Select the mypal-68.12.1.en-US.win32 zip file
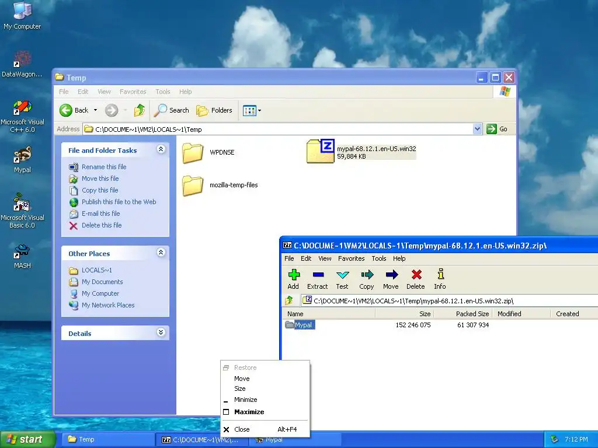 361,152
